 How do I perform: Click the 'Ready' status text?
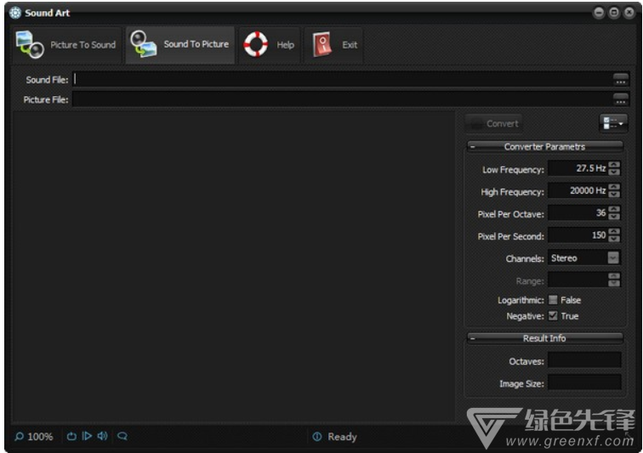[342, 437]
